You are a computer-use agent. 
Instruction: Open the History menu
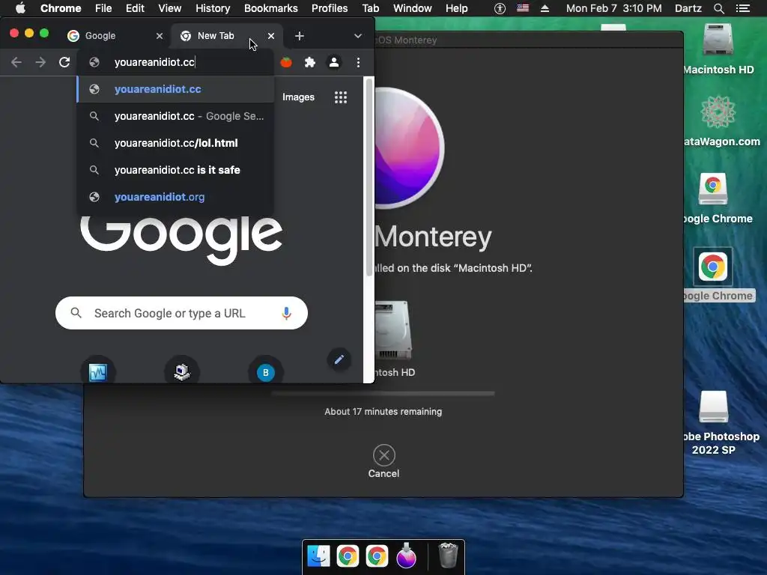(213, 8)
